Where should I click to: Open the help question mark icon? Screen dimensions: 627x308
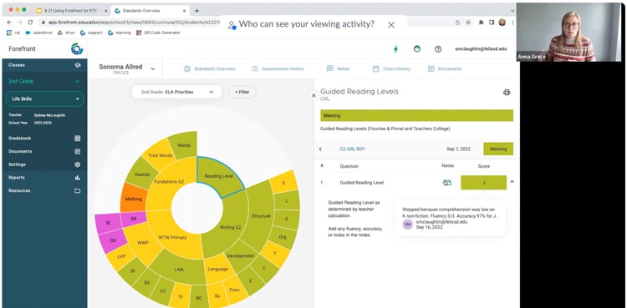438,48
